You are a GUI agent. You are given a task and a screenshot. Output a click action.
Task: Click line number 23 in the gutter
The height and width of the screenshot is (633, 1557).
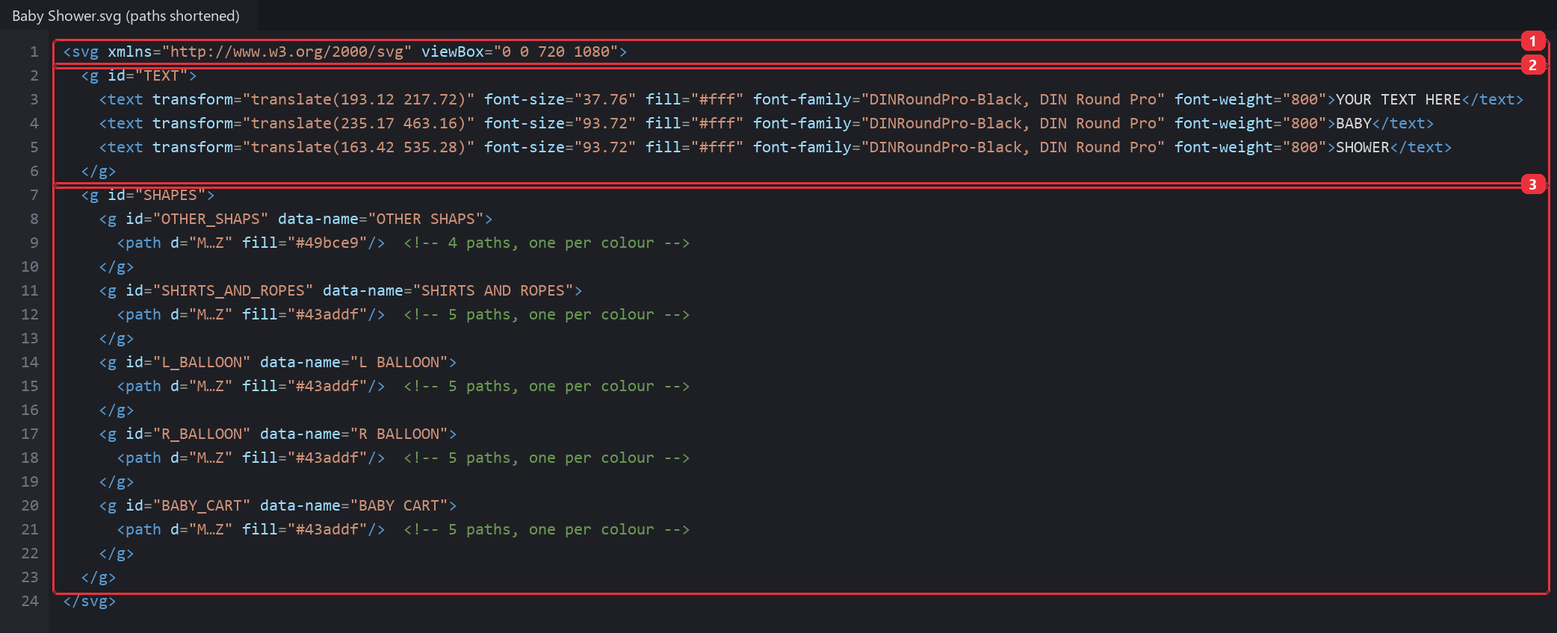point(30,577)
